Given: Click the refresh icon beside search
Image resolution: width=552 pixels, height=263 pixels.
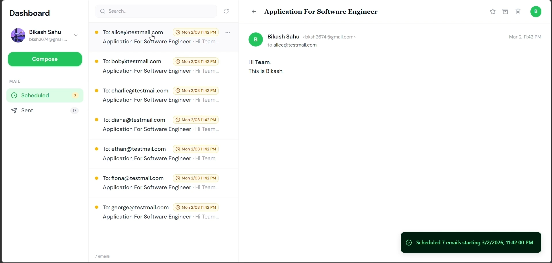Looking at the screenshot, I should (x=227, y=11).
